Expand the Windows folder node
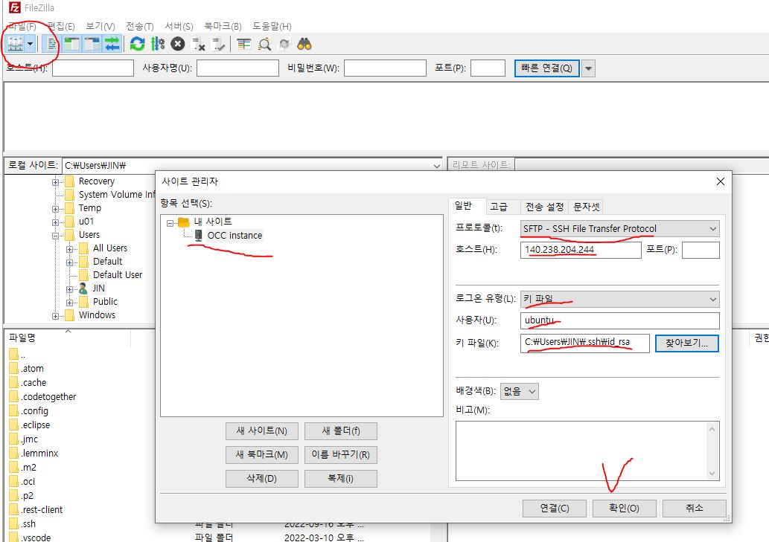Image resolution: width=769 pixels, height=542 pixels. tap(55, 316)
